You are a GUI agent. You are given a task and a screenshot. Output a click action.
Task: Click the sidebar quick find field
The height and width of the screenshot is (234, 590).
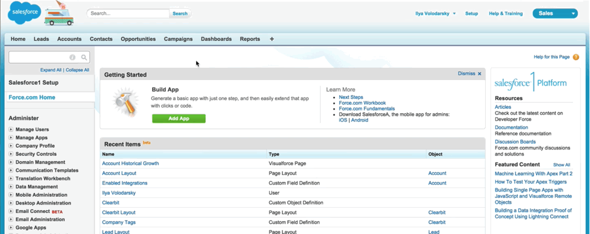pyautogui.click(x=49, y=57)
